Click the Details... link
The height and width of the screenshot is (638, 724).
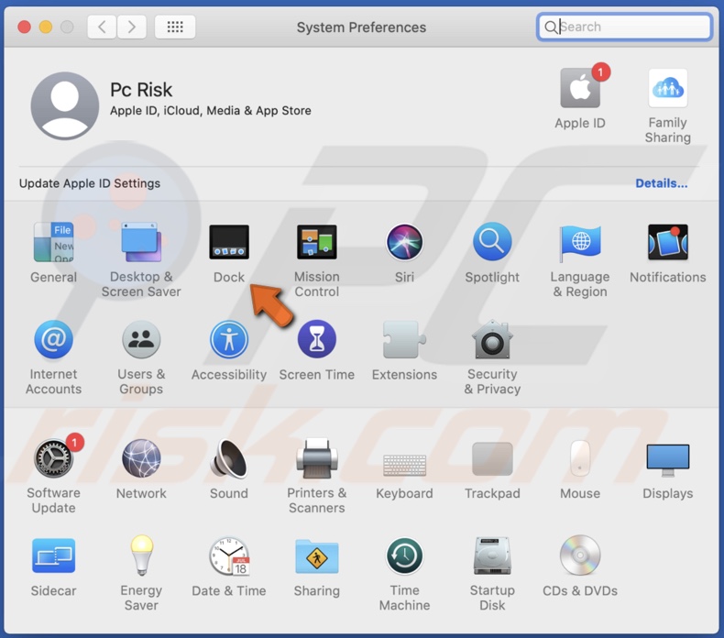click(661, 183)
